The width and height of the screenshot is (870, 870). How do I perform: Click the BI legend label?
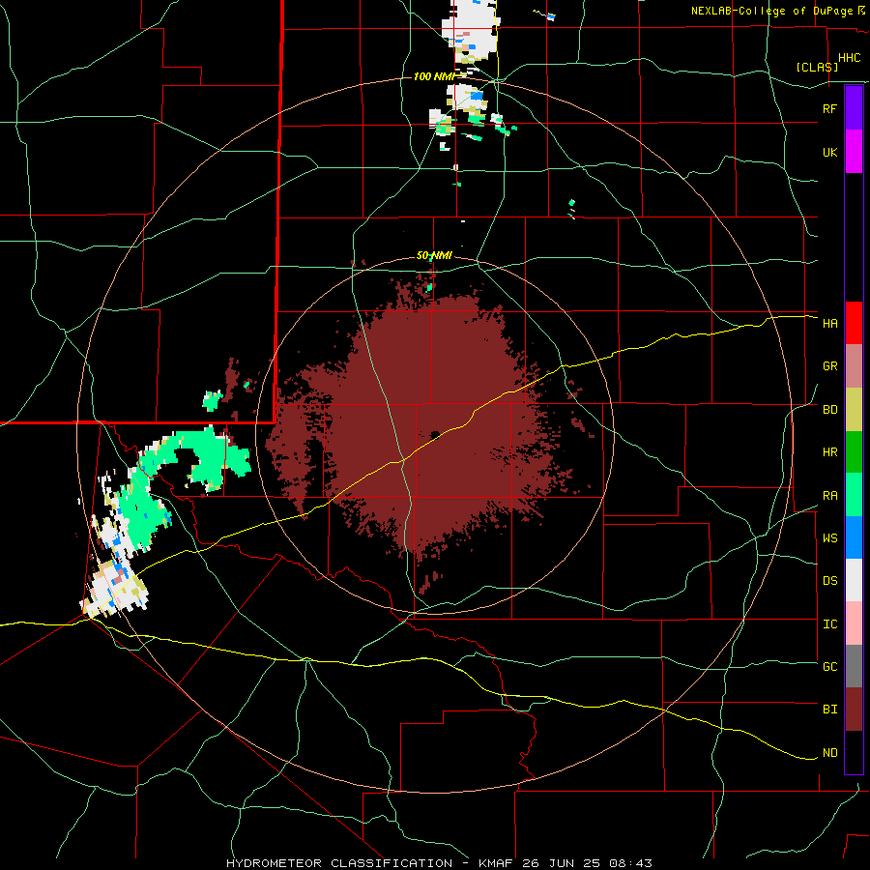829,710
